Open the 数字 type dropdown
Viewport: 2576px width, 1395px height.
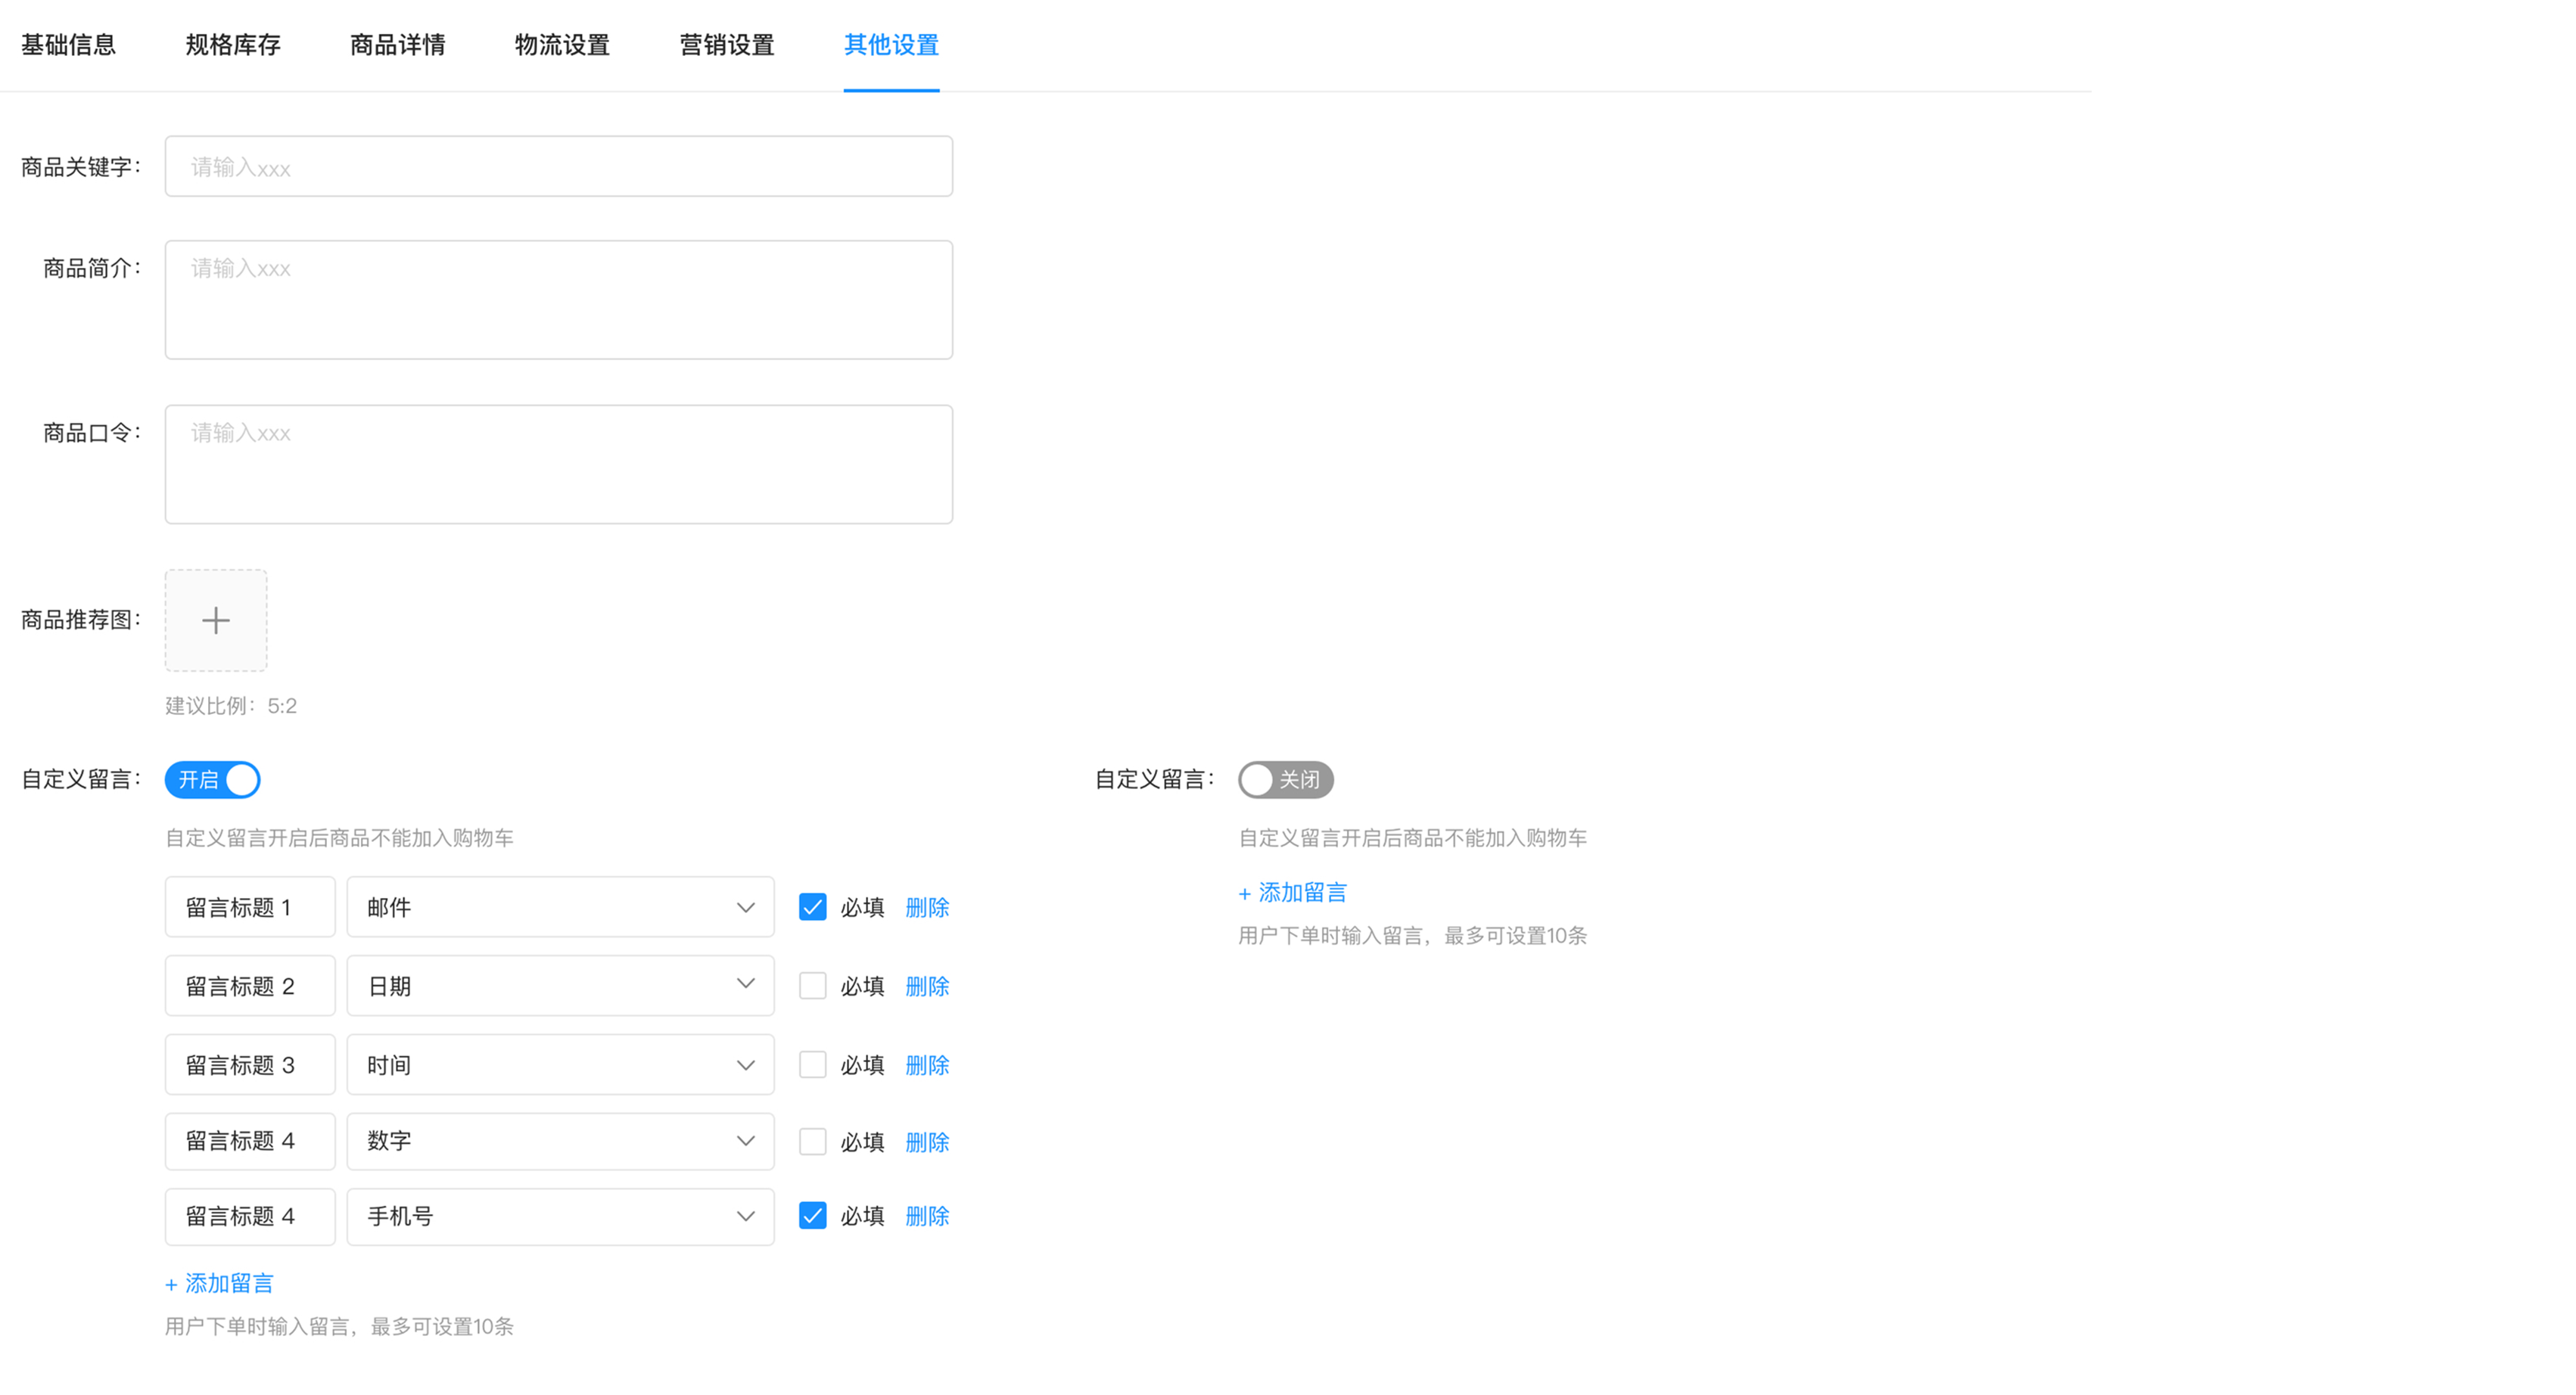(560, 1141)
